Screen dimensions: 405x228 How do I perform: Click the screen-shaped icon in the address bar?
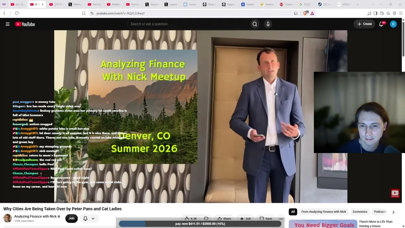pyautogui.click(x=296, y=13)
